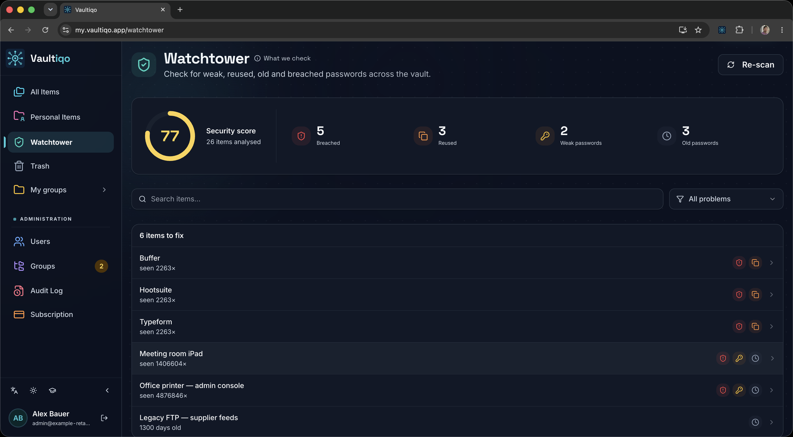The height and width of the screenshot is (437, 793).
Task: Bookmark page with the star icon
Action: point(698,30)
